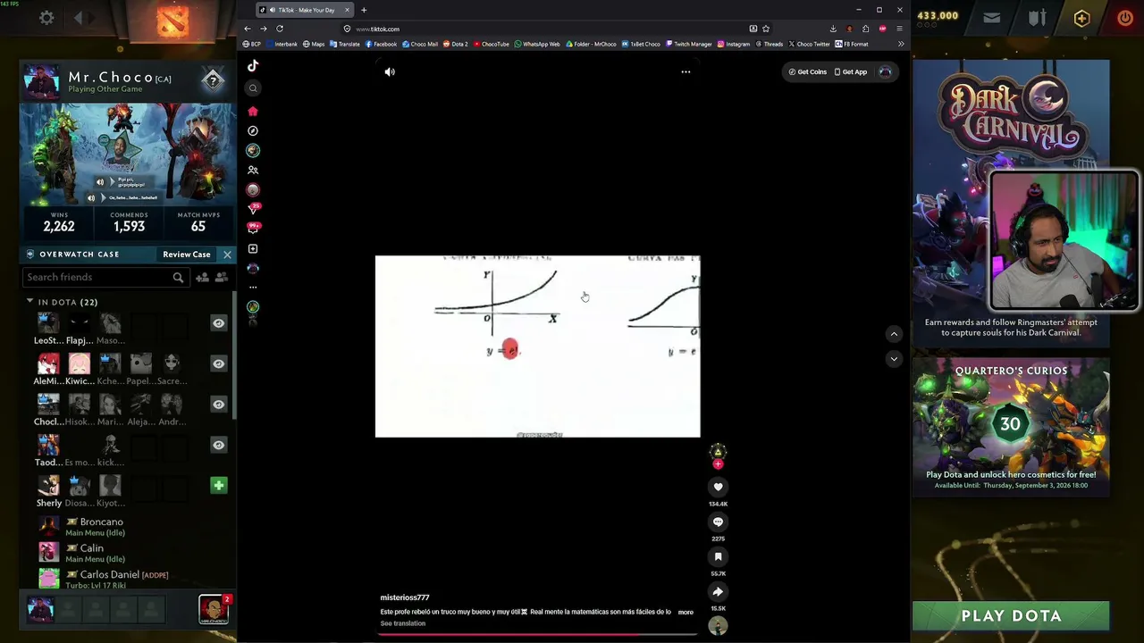Spectate the LeoSt... party with eye icon
Screen dimensions: 1144x643
point(218,323)
